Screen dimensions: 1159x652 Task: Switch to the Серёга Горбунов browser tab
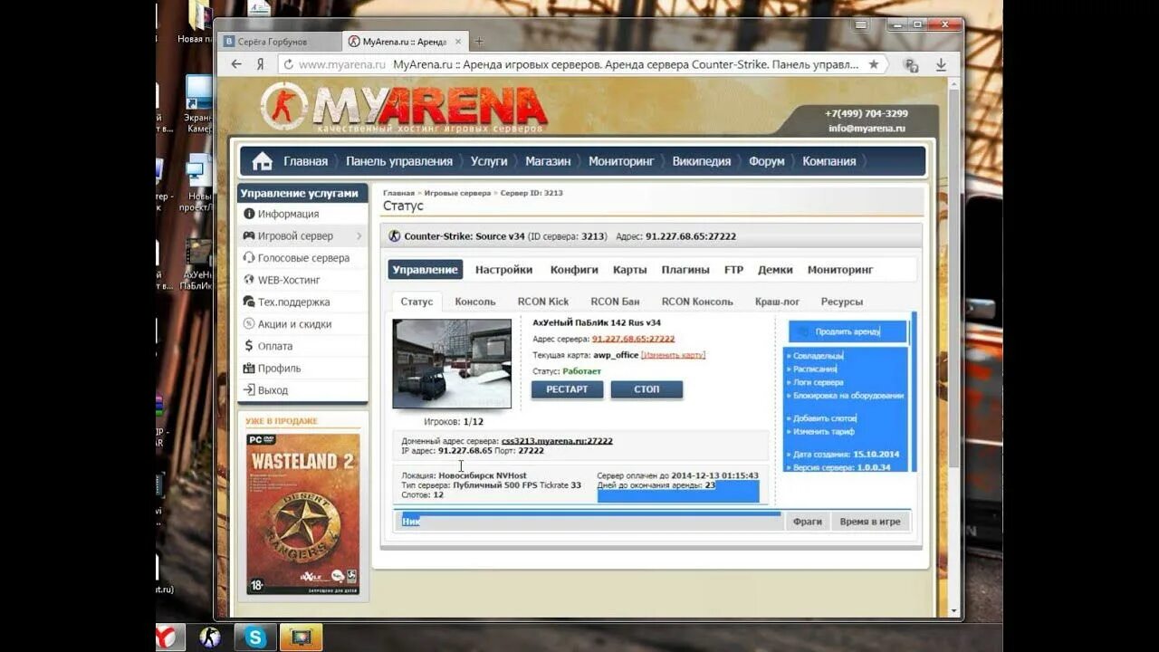[x=277, y=42]
